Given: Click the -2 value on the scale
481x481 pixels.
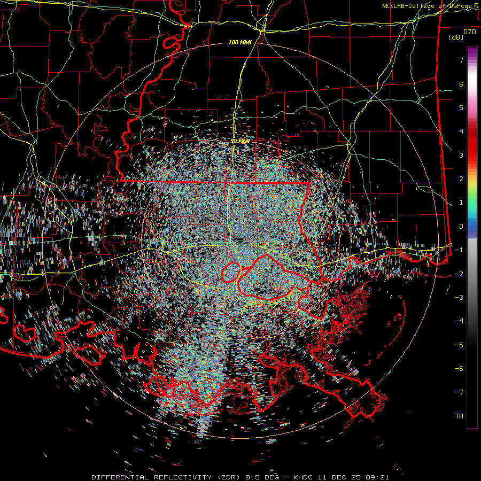Looking at the screenshot, I should [x=459, y=274].
